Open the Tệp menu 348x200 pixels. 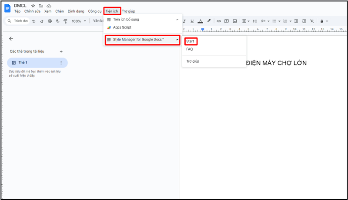point(17,11)
